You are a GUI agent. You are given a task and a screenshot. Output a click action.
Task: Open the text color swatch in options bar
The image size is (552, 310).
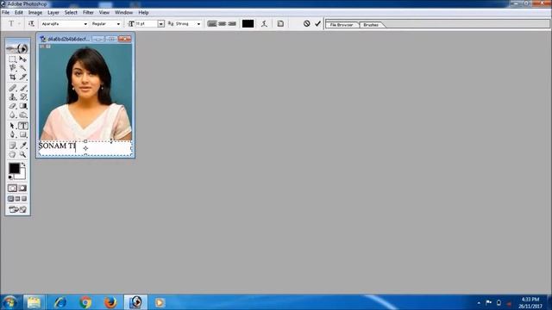click(248, 23)
